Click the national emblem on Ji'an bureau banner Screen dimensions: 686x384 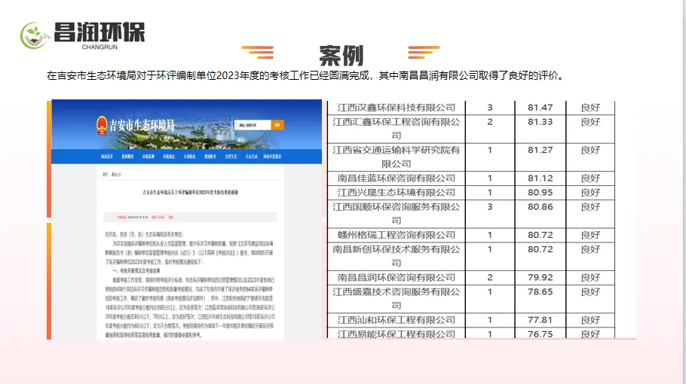point(102,125)
